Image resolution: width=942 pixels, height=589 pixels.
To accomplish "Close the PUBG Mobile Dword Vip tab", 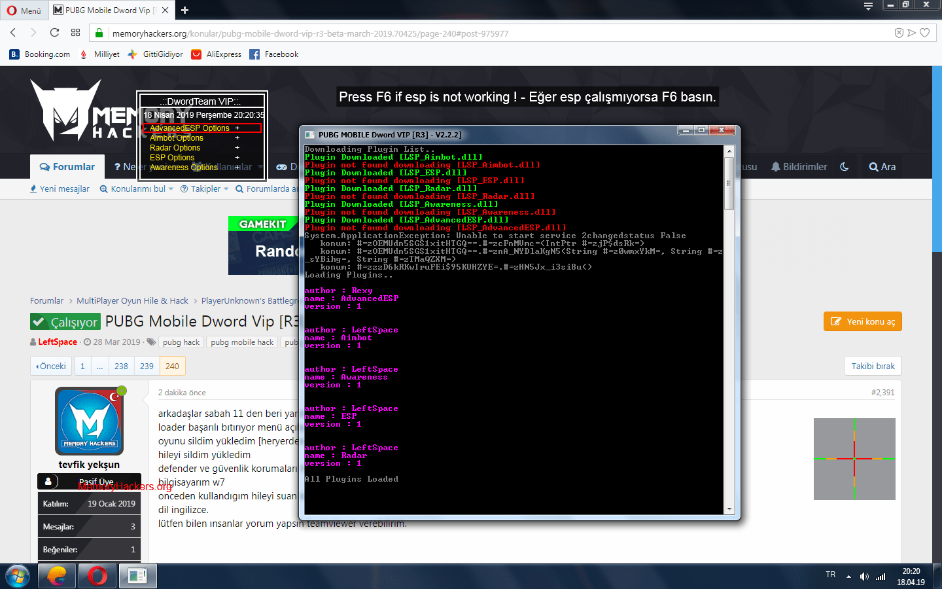I will tap(165, 10).
